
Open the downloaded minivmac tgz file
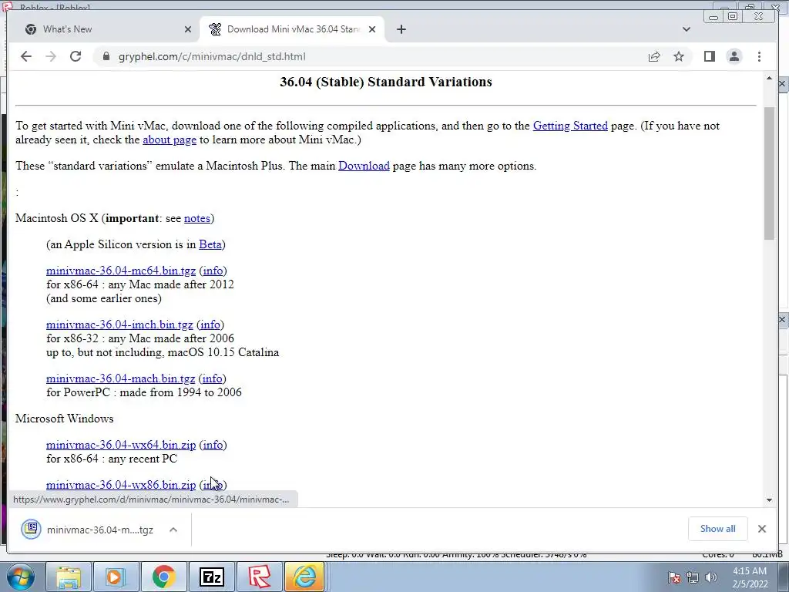pyautogui.click(x=88, y=530)
